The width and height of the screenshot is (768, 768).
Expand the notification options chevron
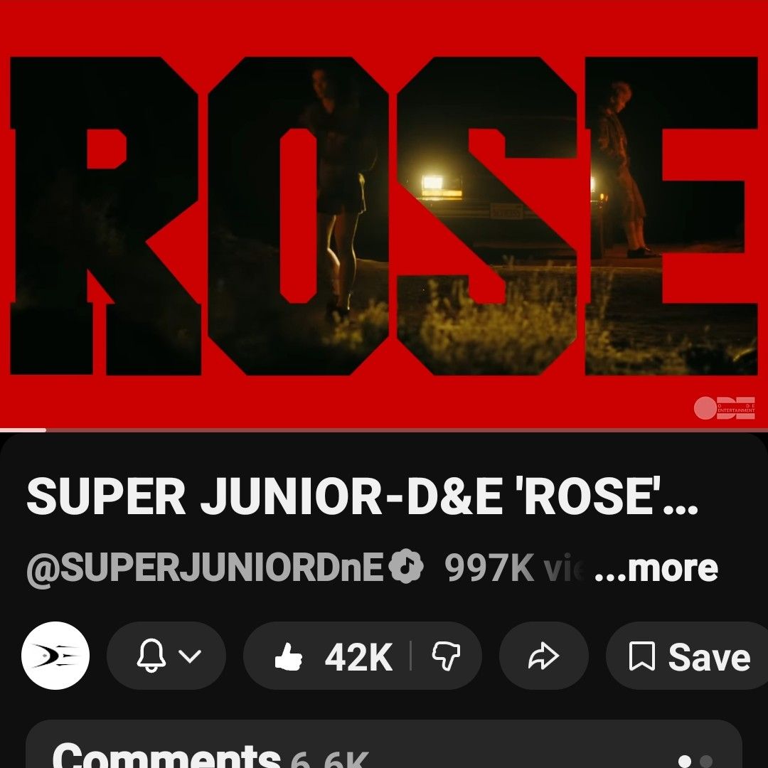[x=190, y=656]
